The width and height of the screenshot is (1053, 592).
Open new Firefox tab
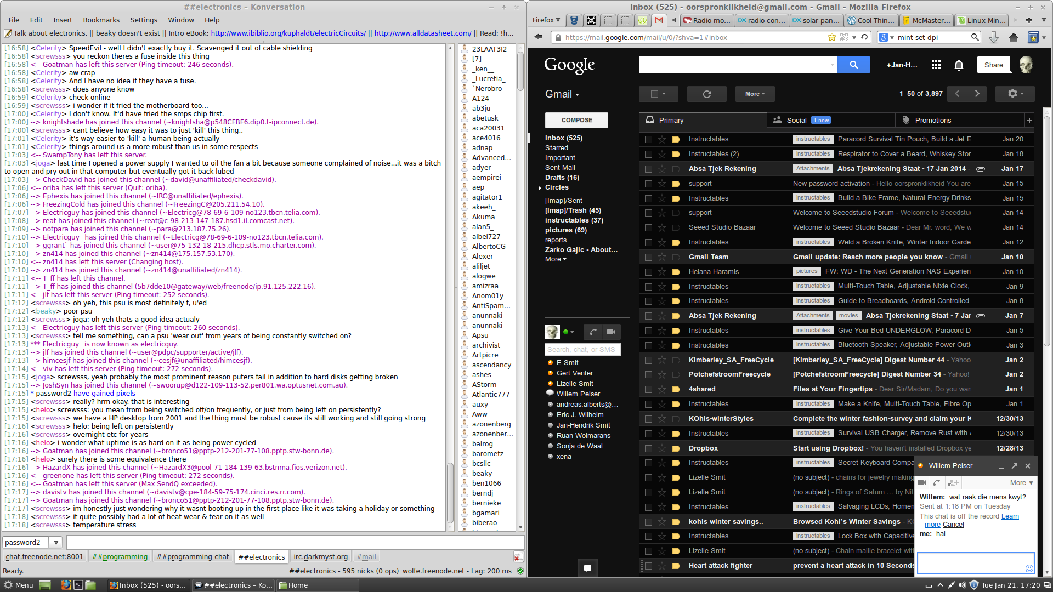(1029, 20)
